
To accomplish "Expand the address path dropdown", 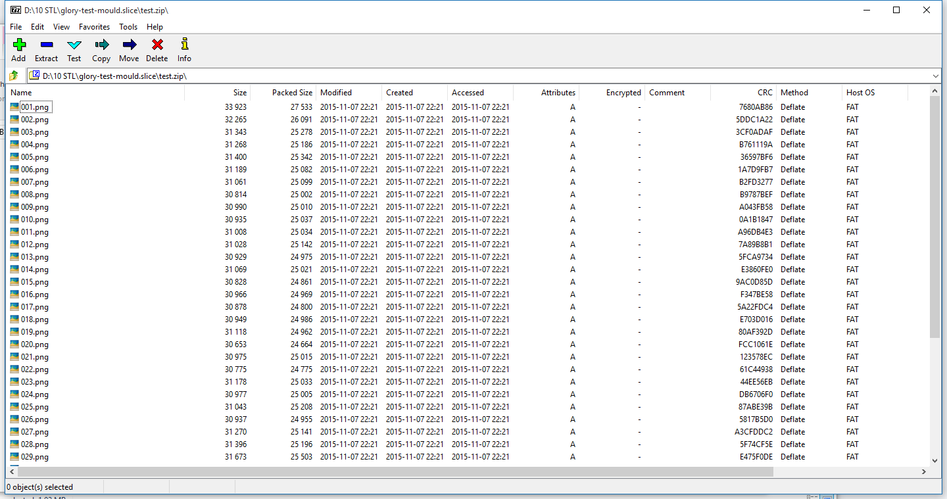I will (936, 76).
